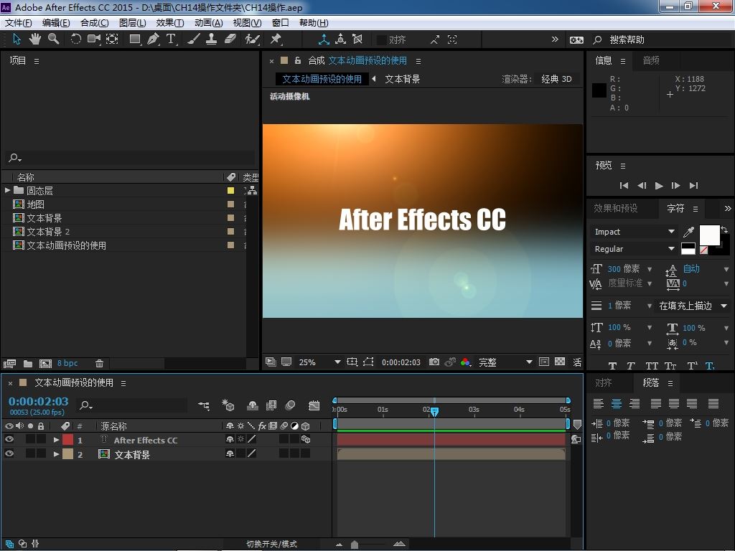Click the timeline zoom slider handle

click(355, 545)
